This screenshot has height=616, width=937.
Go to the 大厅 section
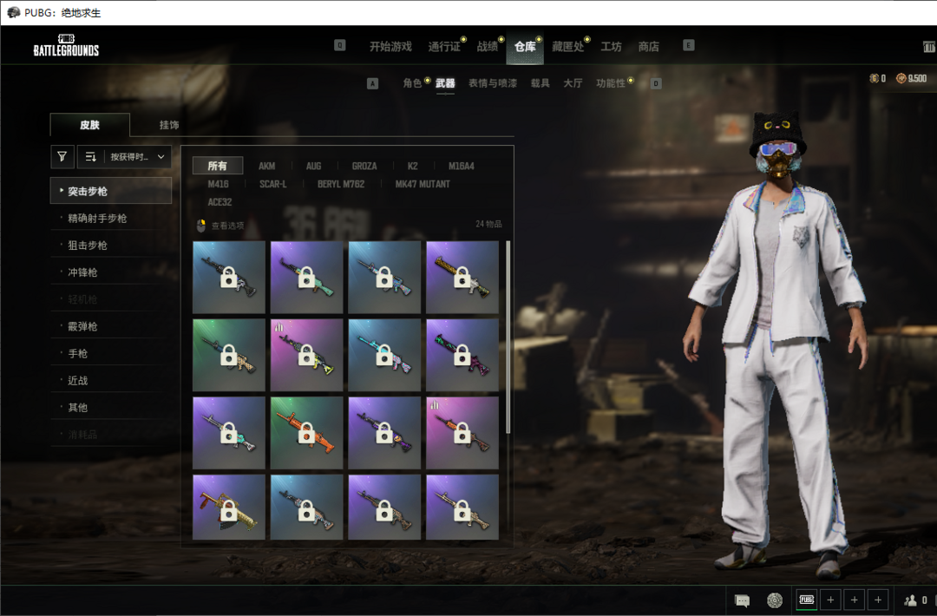[573, 83]
